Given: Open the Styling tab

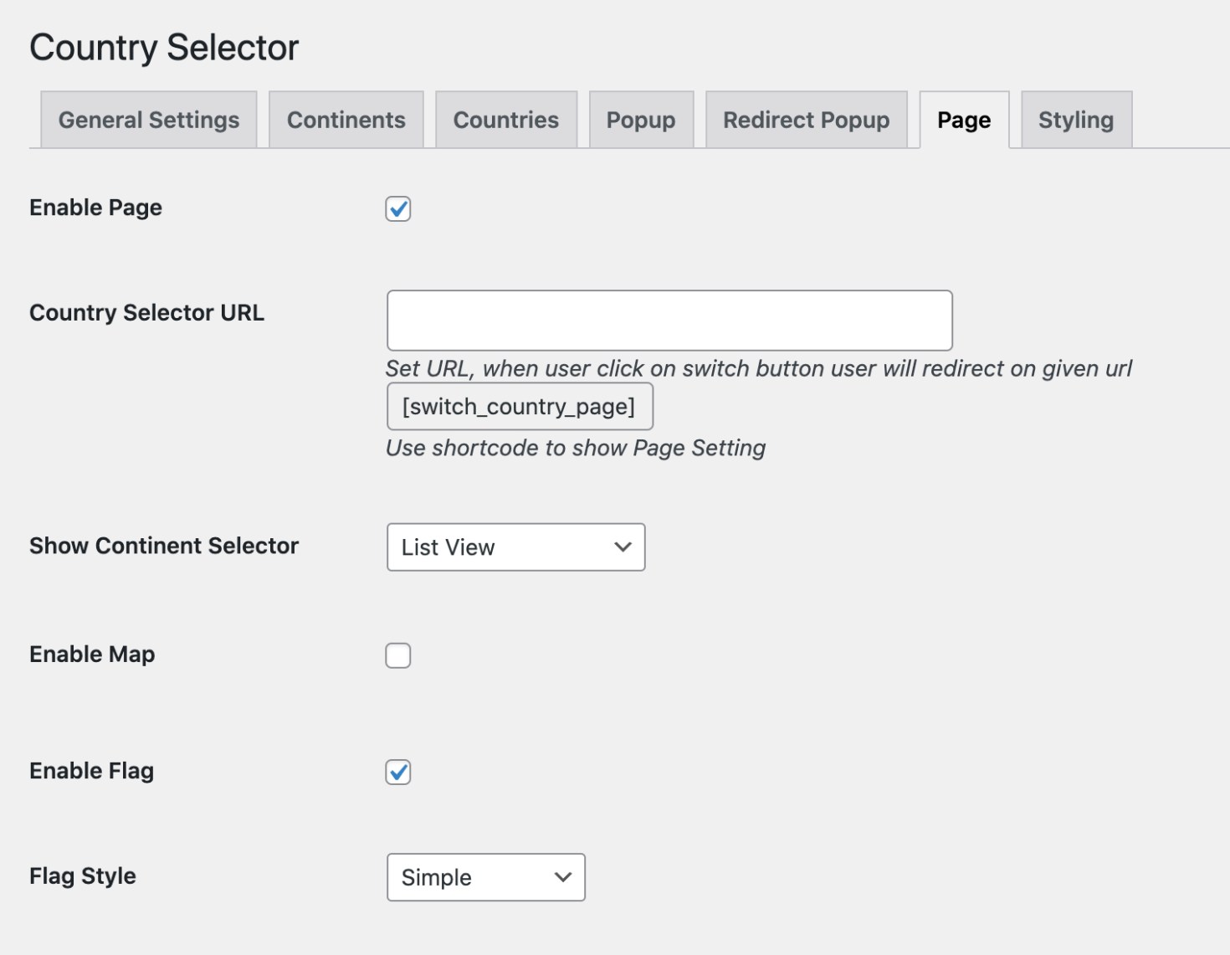Looking at the screenshot, I should click(1076, 120).
